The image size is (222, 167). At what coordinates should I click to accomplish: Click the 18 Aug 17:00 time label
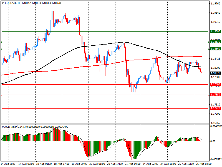click(62, 164)
